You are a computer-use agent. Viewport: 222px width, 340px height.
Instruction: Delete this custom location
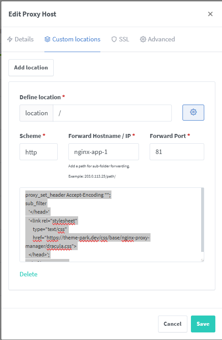point(28,274)
